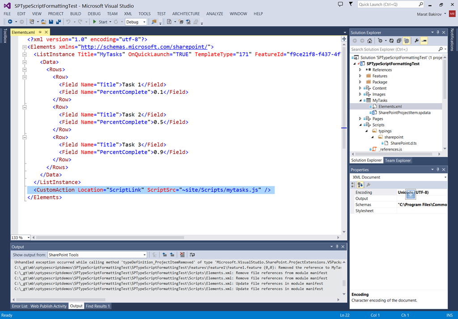Image resolution: width=458 pixels, height=319 pixels.
Task: Expand the References node
Action: point(360,70)
